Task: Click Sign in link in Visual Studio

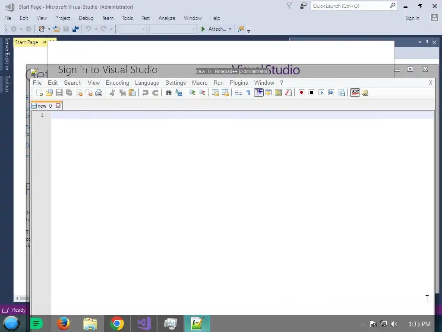Action: [x=412, y=18]
